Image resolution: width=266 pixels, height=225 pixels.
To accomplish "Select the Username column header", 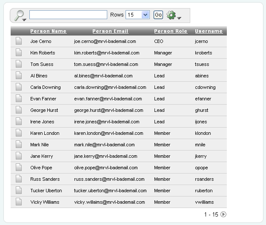I will point(209,31).
